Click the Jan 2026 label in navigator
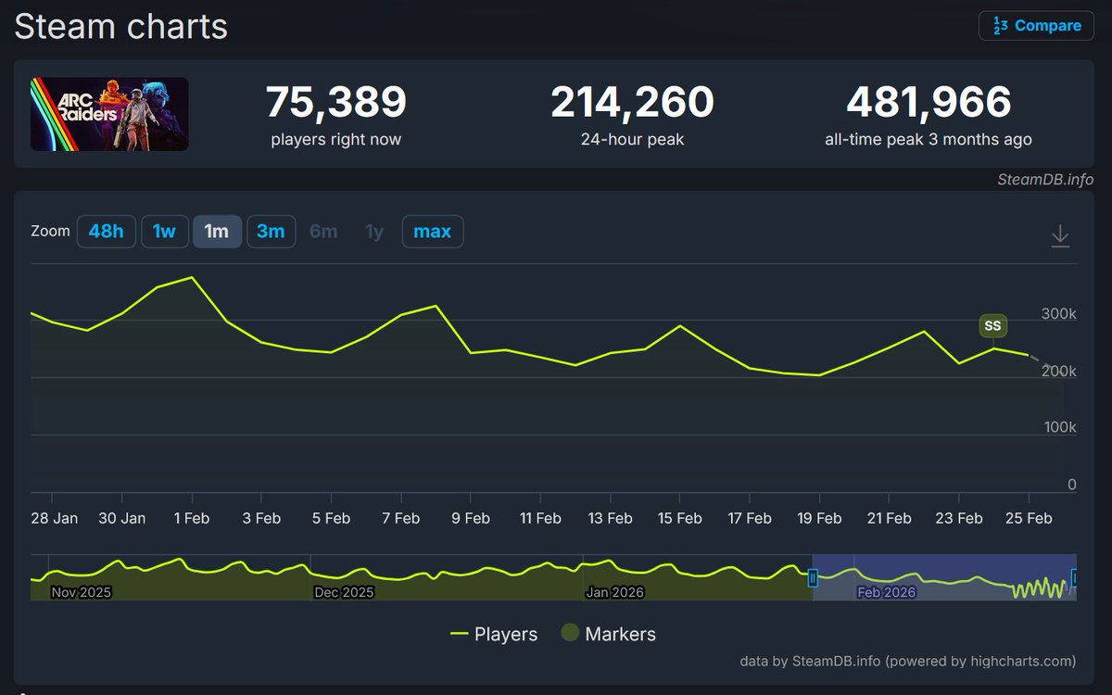The height and width of the screenshot is (695, 1112). [x=614, y=592]
